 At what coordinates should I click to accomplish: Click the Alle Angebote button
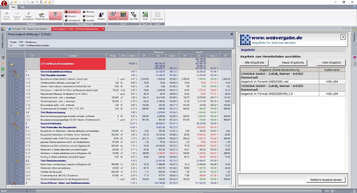click(255, 62)
